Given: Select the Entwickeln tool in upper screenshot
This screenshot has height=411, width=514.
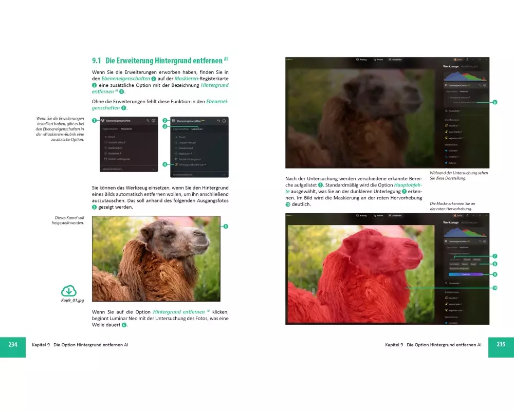Looking at the screenshot, I should point(452,151).
